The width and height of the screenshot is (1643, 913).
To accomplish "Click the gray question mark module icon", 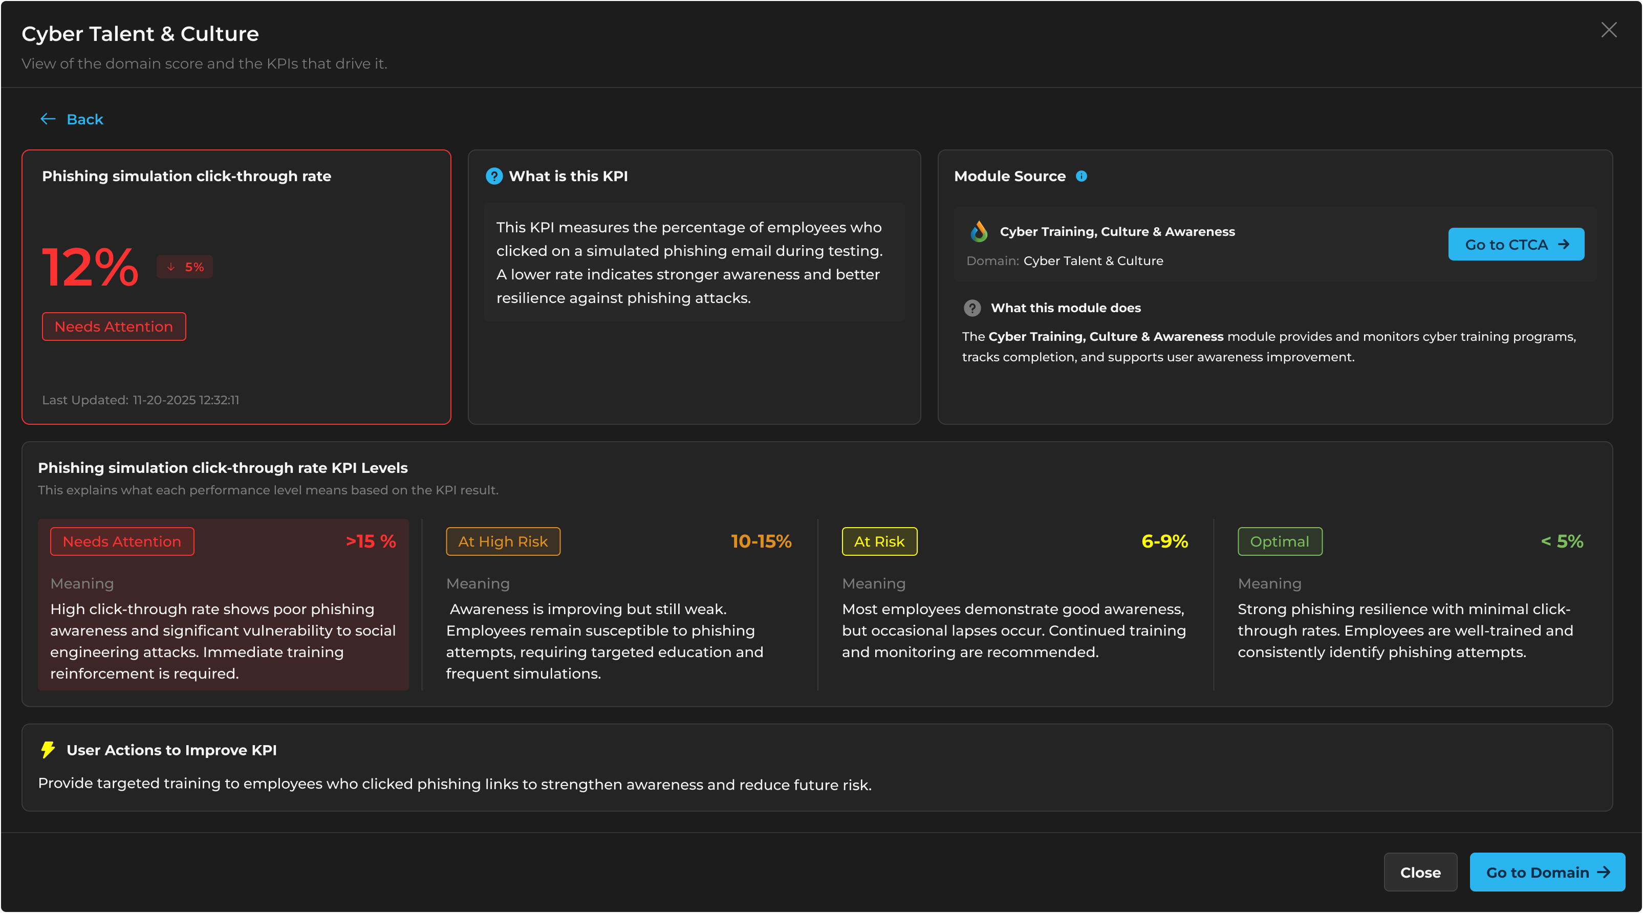I will point(972,308).
